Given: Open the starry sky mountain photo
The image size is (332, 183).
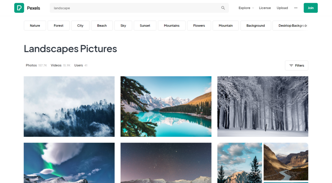Looking at the screenshot, I should (166, 163).
